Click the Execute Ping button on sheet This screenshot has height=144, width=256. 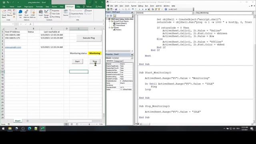(89, 38)
